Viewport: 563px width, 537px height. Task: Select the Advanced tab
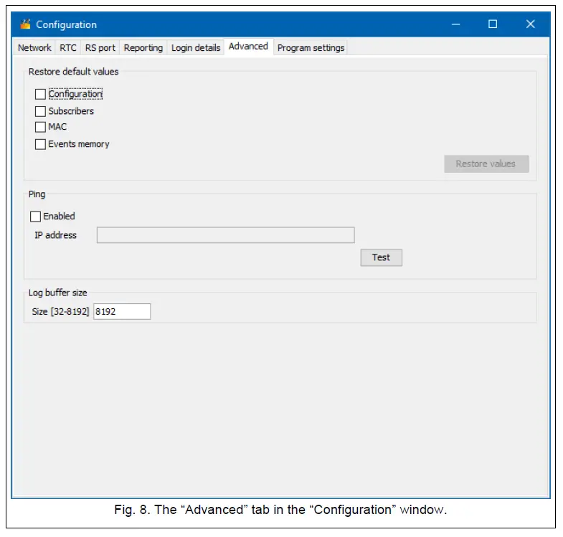[x=248, y=47]
